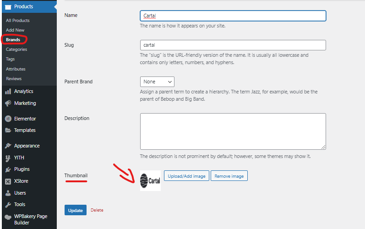Click the Cartal logo thumbnail image
Image resolution: width=365 pixels, height=229 pixels.
click(x=150, y=180)
